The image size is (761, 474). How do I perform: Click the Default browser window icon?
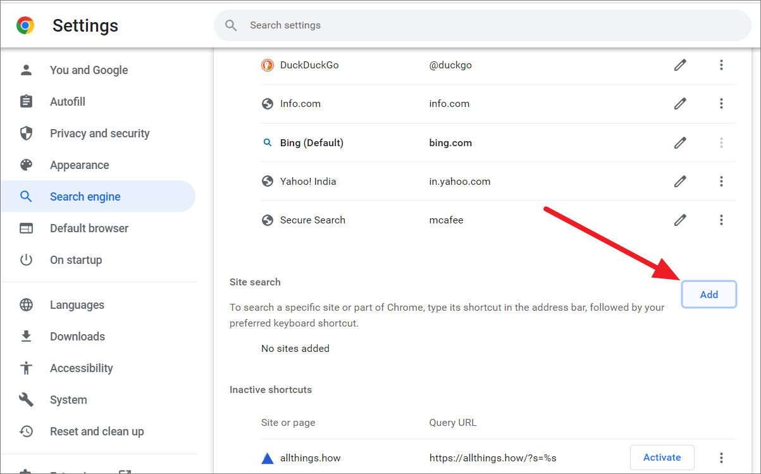[26, 228]
